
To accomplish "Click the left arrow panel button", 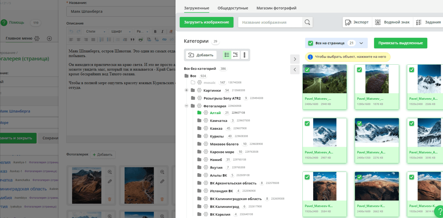I will [295, 70].
